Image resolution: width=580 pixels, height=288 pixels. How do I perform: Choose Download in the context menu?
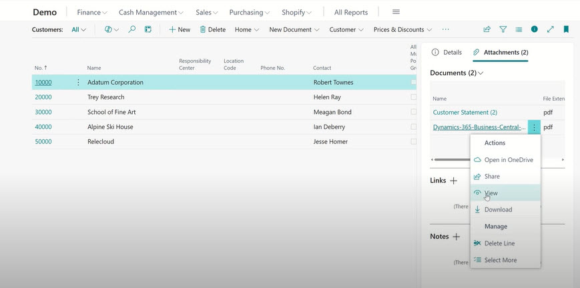pos(505,209)
